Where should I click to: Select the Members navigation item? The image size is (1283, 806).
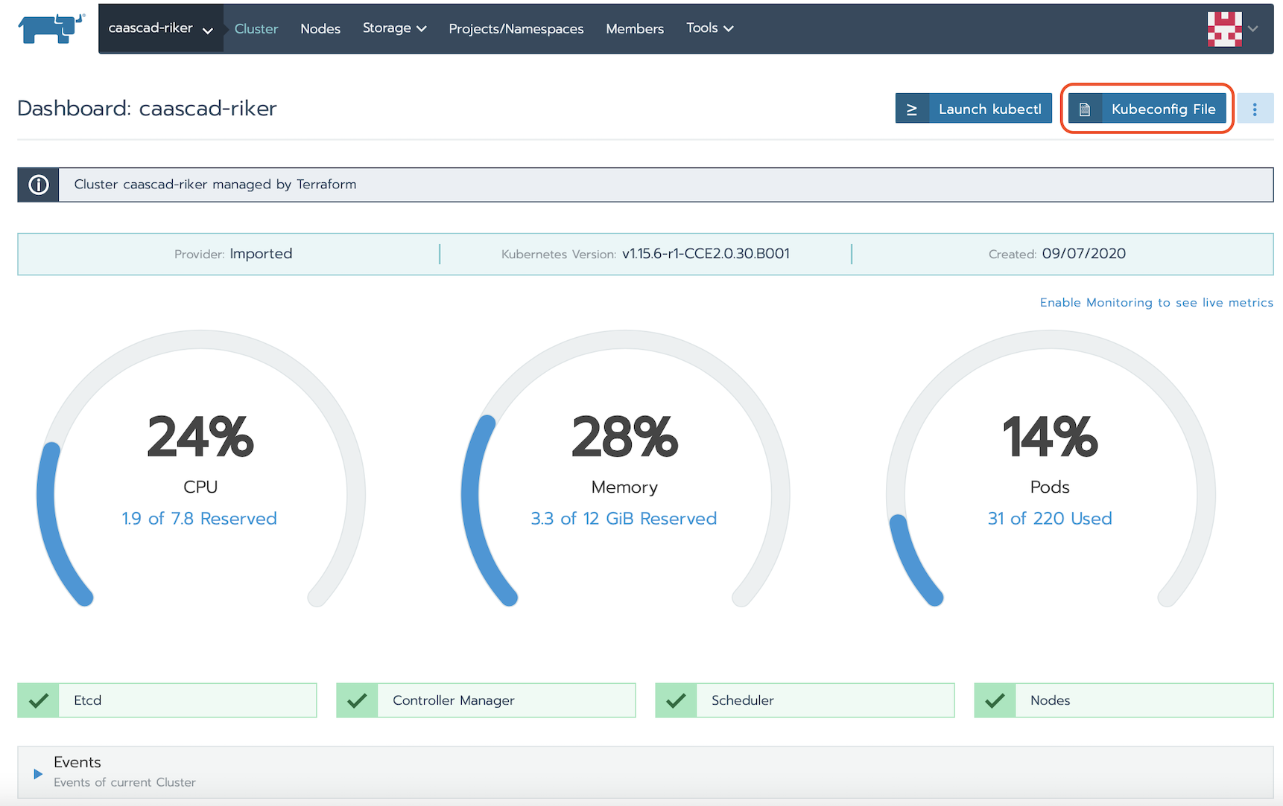pos(634,29)
